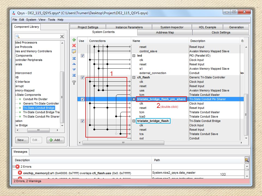Select Tri-State Conduit Pin Sharer in library tree

[41, 117]
